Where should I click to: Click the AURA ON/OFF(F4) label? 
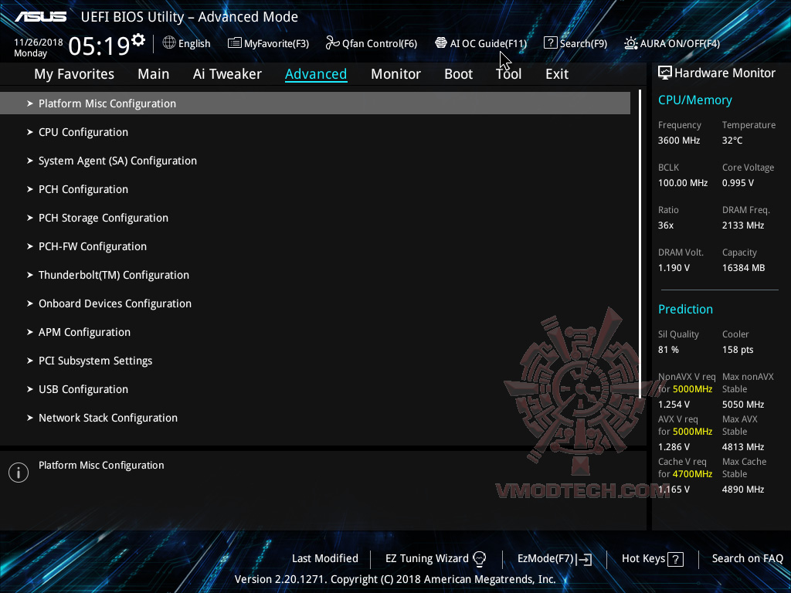click(x=680, y=43)
